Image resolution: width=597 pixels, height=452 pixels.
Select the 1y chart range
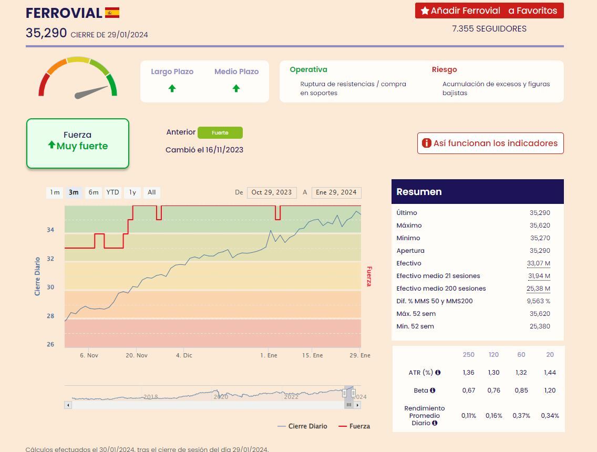[132, 192]
